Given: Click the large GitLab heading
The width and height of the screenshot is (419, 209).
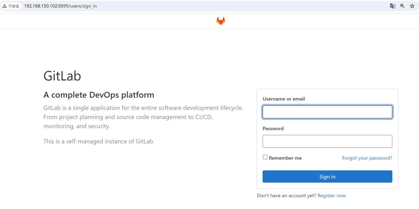Looking at the screenshot, I should (62, 76).
